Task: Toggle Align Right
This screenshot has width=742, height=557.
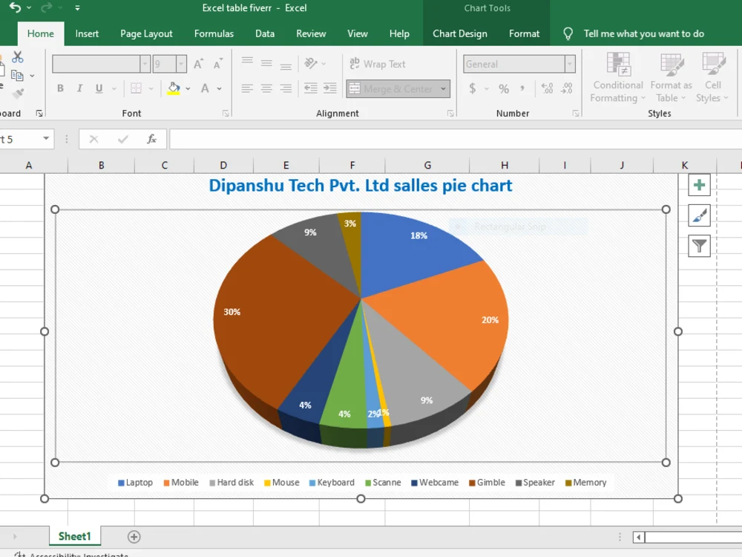Action: [x=286, y=88]
